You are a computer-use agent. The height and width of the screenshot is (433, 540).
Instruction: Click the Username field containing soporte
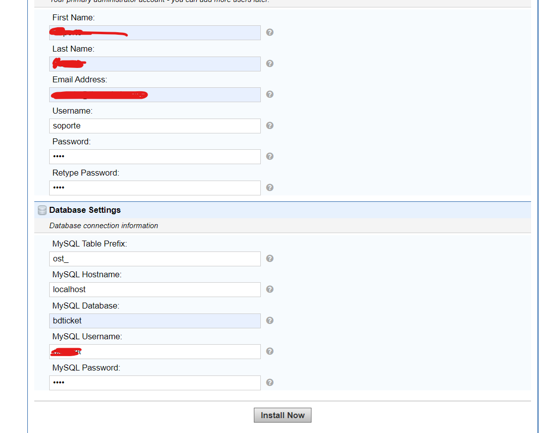155,126
